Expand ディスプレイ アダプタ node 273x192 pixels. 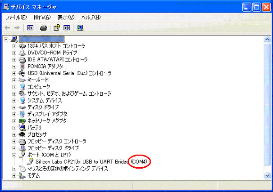click(x=14, y=114)
